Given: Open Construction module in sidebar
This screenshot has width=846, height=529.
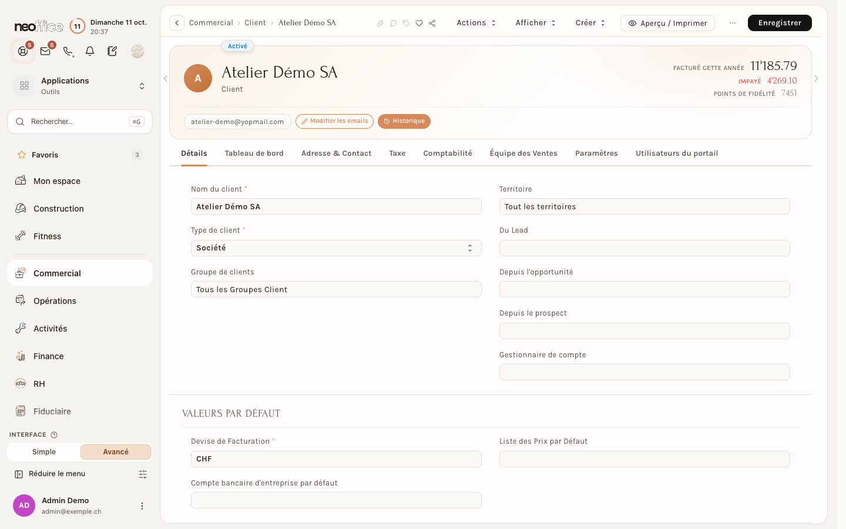Looking at the screenshot, I should coord(80,209).
